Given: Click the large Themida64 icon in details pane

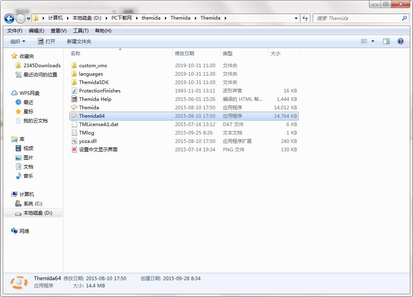Looking at the screenshot, I should point(19,282).
